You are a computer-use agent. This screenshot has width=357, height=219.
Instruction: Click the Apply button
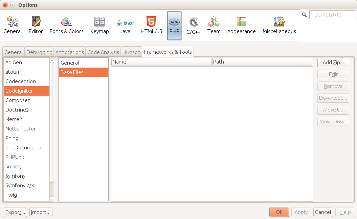click(x=301, y=212)
